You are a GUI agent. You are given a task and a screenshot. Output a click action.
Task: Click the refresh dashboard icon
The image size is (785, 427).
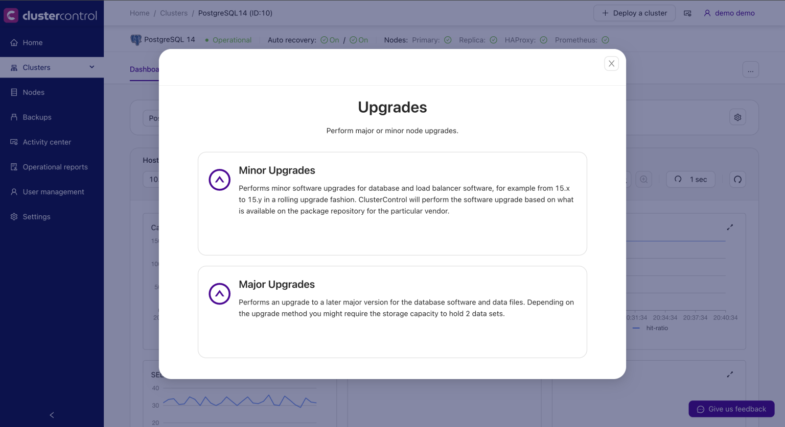737,180
